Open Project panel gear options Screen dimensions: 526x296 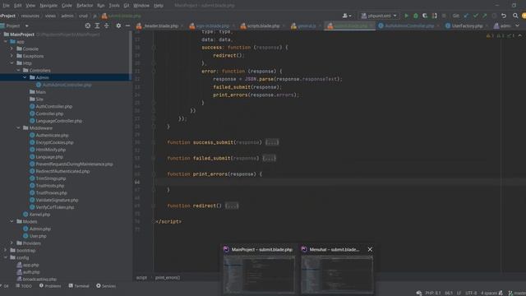pos(118,25)
